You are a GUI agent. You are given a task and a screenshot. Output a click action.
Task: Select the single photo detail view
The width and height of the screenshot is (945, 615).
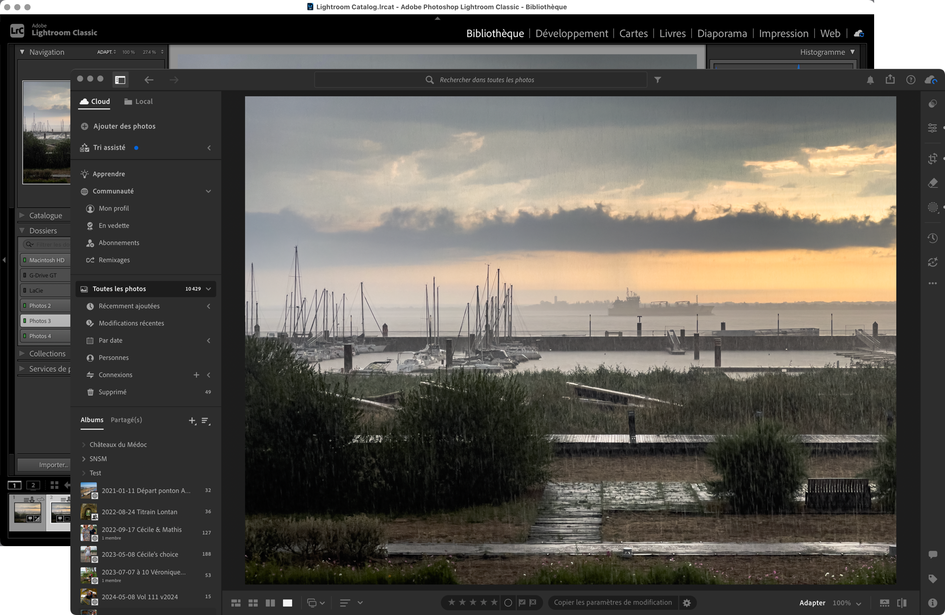pos(287,603)
